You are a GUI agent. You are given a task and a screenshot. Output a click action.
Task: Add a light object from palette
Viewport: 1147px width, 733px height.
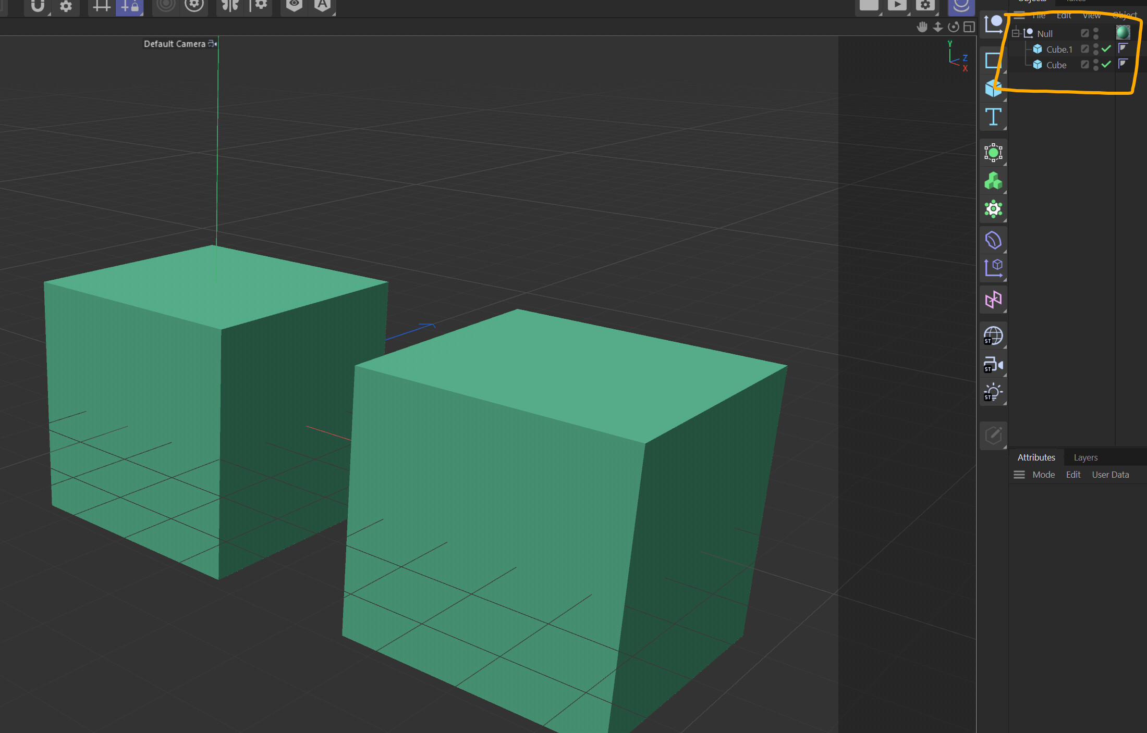click(993, 392)
